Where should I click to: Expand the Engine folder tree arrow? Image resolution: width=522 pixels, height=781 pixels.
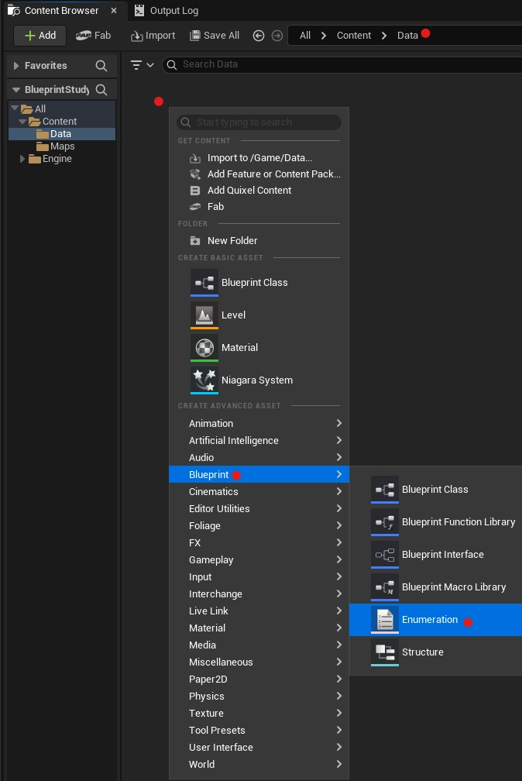[22, 159]
